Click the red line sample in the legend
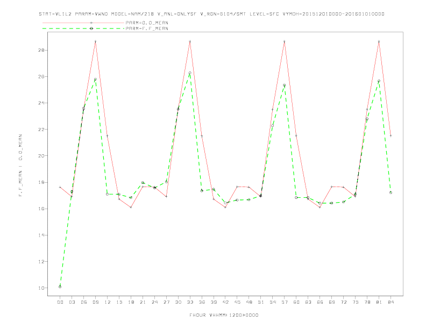Image resolution: width=426 pixels, height=329 pixels. point(83,23)
